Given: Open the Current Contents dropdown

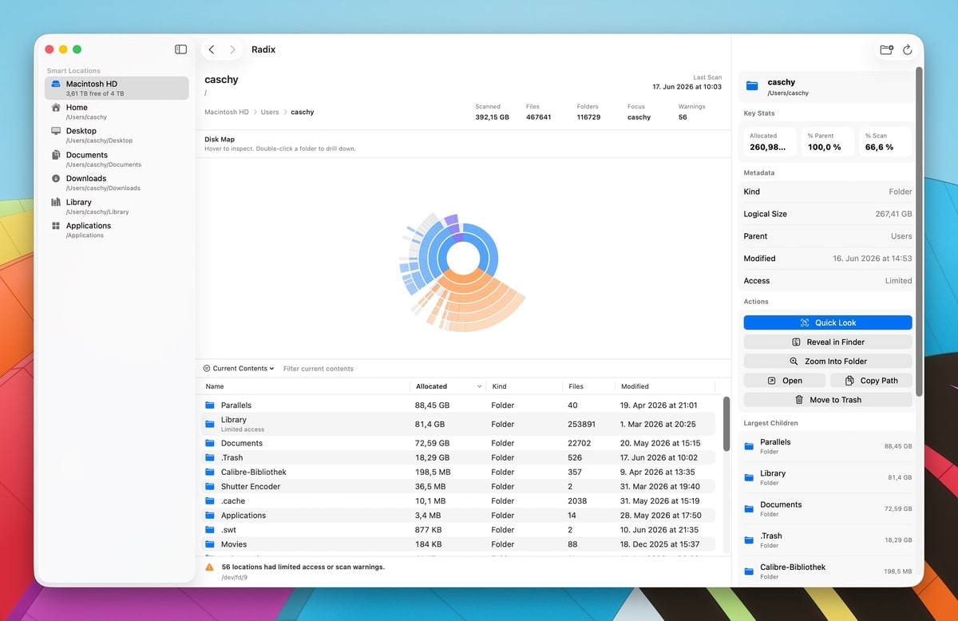Looking at the screenshot, I should tap(239, 369).
